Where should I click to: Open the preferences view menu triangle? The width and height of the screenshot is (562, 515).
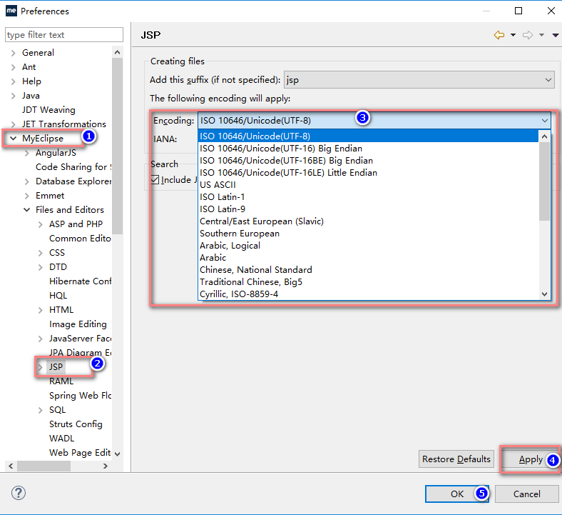[555, 35]
